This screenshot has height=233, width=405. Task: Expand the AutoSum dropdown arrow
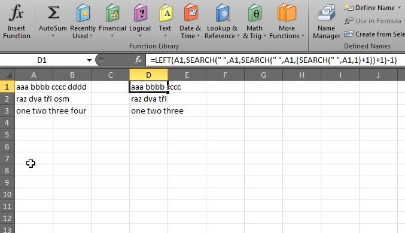[x=53, y=36]
